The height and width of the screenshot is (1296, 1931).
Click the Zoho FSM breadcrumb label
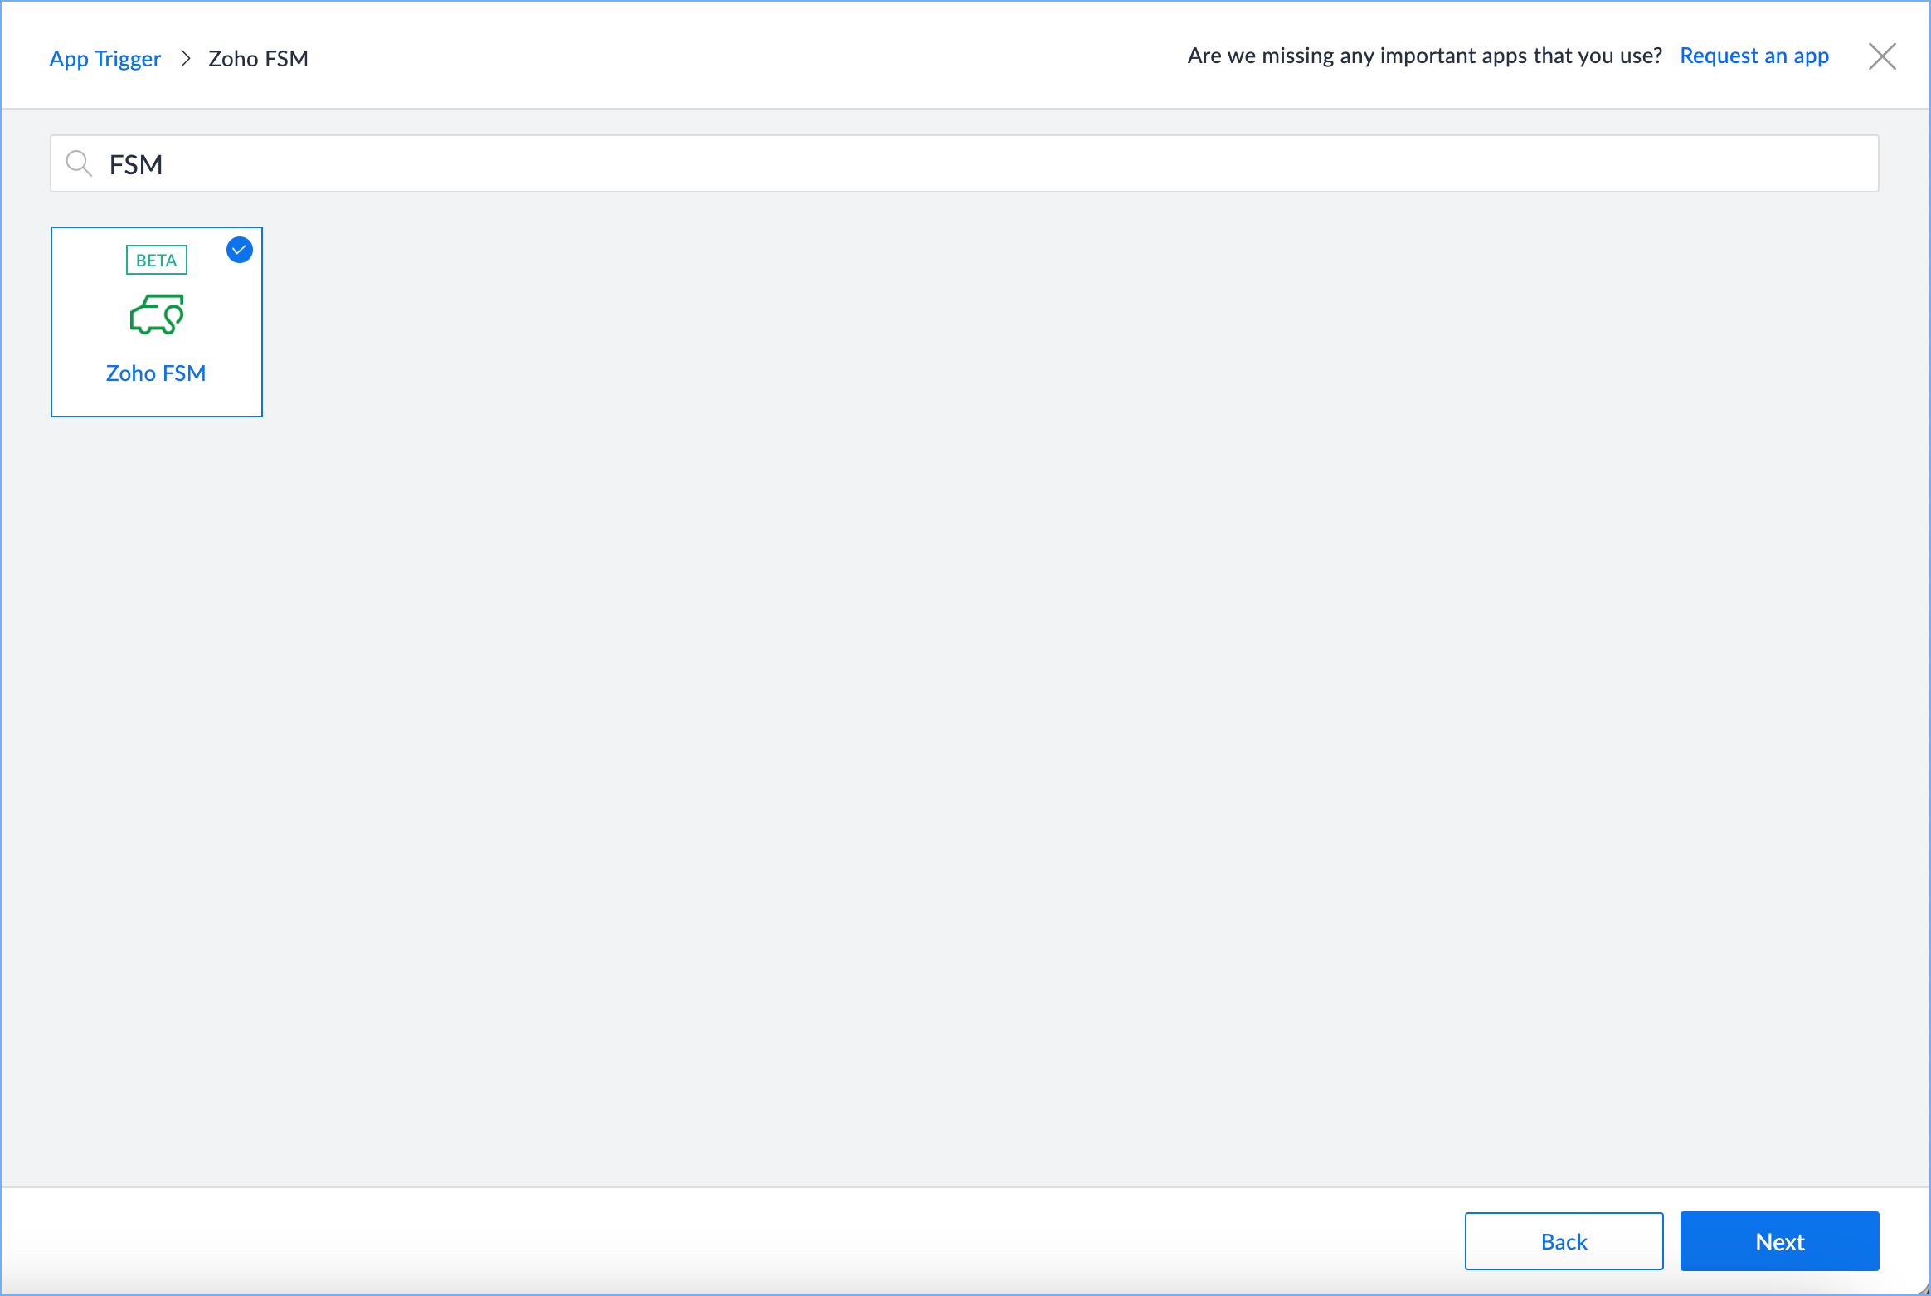pyautogui.click(x=258, y=58)
